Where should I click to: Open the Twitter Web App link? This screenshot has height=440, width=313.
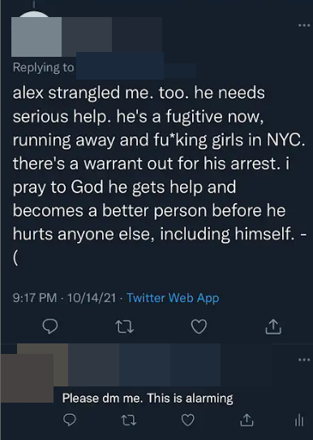click(173, 298)
